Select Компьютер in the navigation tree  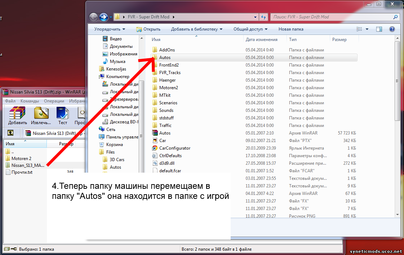117,77
